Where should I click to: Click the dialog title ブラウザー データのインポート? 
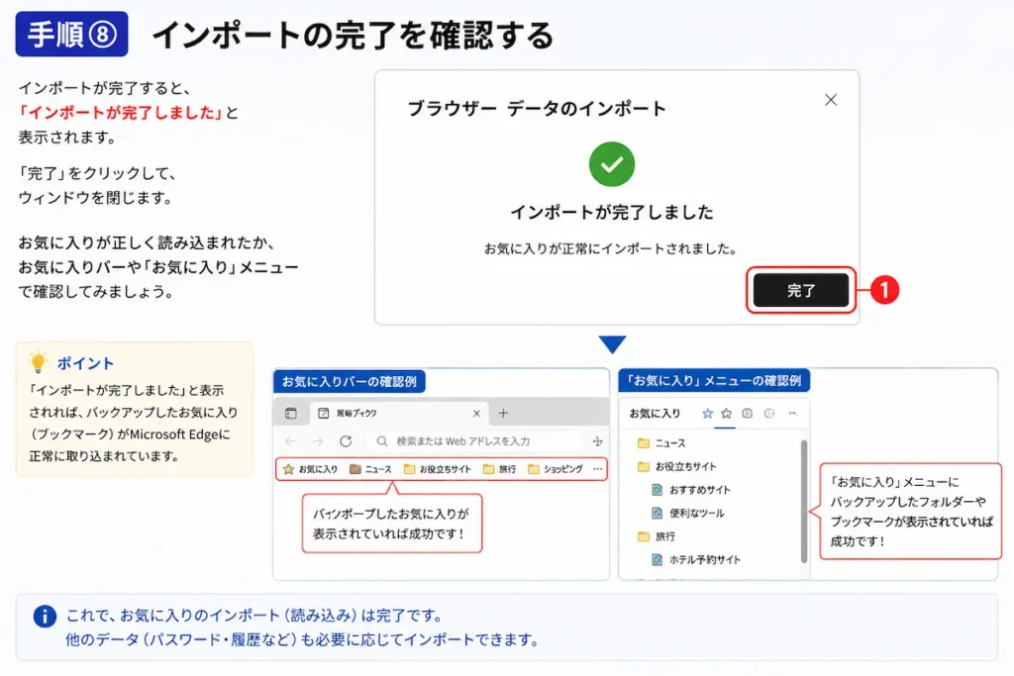pyautogui.click(x=537, y=108)
